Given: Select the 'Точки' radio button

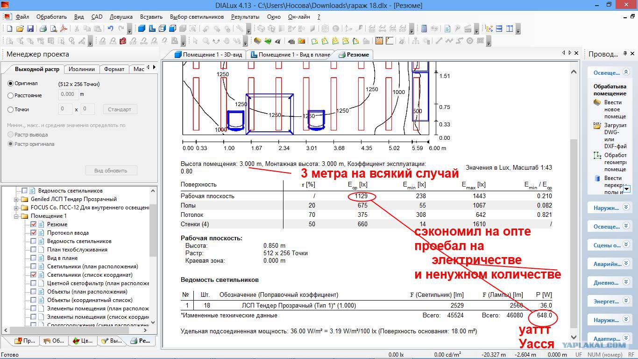Looking at the screenshot, I should coord(11,109).
